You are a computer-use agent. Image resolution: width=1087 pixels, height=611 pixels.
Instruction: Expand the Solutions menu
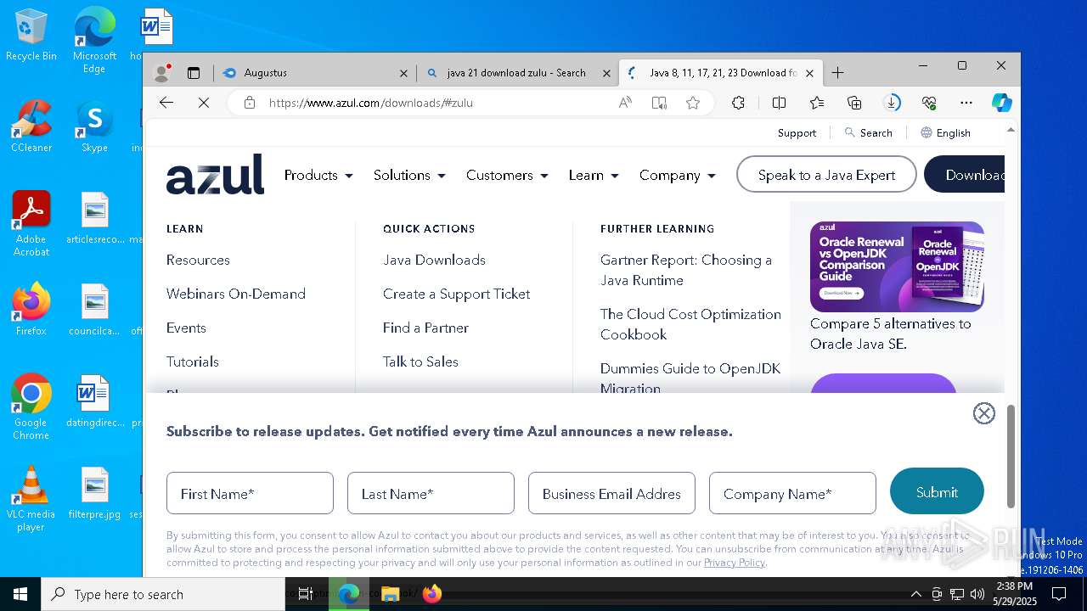[409, 175]
